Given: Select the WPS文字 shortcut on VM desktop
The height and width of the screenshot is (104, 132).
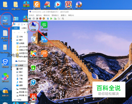Looking at the screenshot, I should tap(44, 40).
